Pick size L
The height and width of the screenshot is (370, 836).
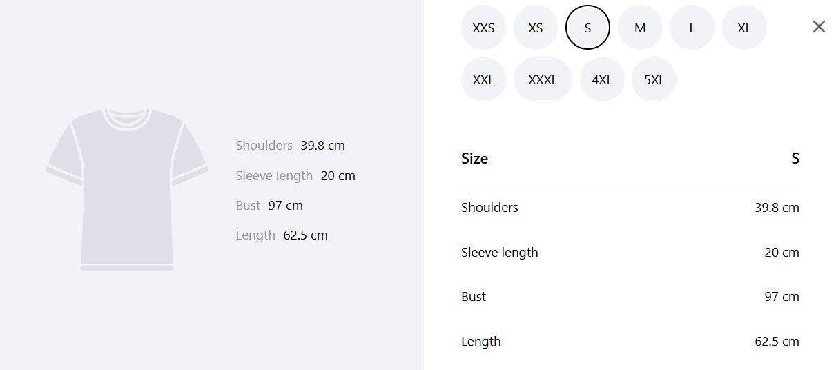point(692,28)
